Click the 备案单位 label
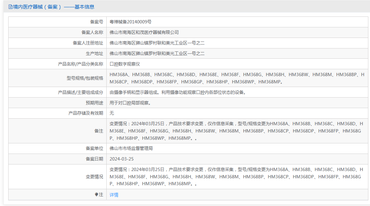 (94, 148)
